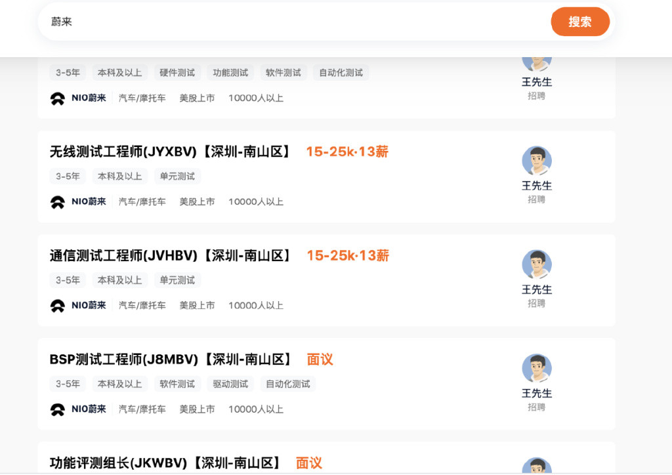Click NIO蔚来 company name in BSP测试工程师 card
Image resolution: width=672 pixels, height=475 pixels.
89,409
